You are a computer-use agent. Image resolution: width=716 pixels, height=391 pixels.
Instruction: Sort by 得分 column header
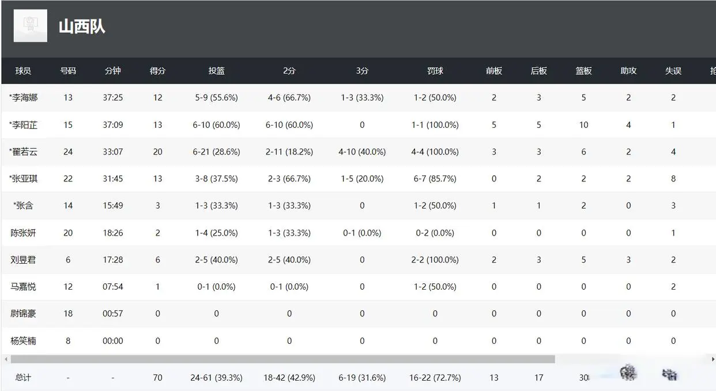pos(157,71)
